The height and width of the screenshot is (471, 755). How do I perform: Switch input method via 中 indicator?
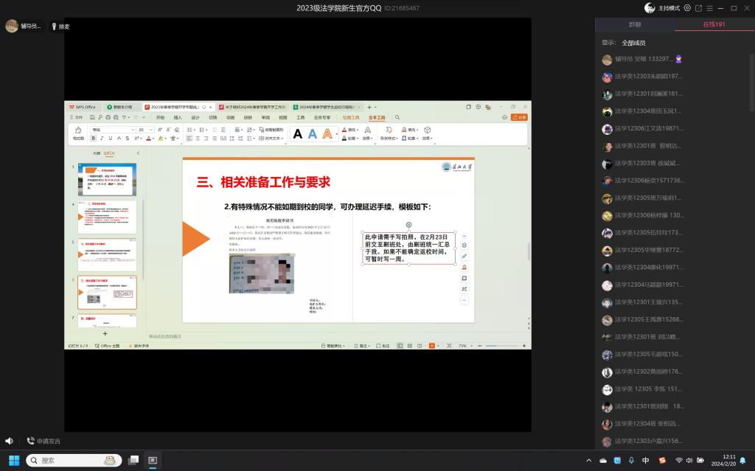[645, 461]
